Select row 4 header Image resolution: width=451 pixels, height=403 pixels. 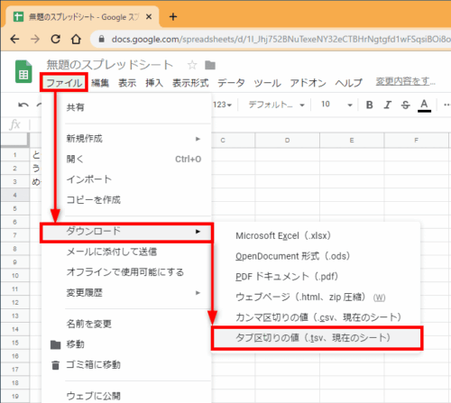click(14, 195)
